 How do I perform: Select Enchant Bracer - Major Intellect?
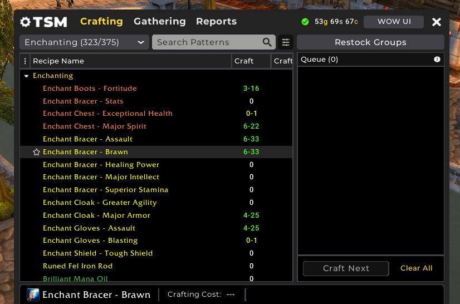coord(156,177)
